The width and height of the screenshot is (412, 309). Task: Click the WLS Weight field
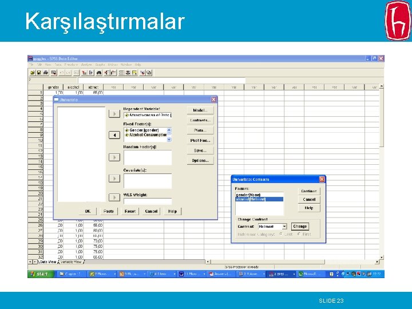pos(148,201)
